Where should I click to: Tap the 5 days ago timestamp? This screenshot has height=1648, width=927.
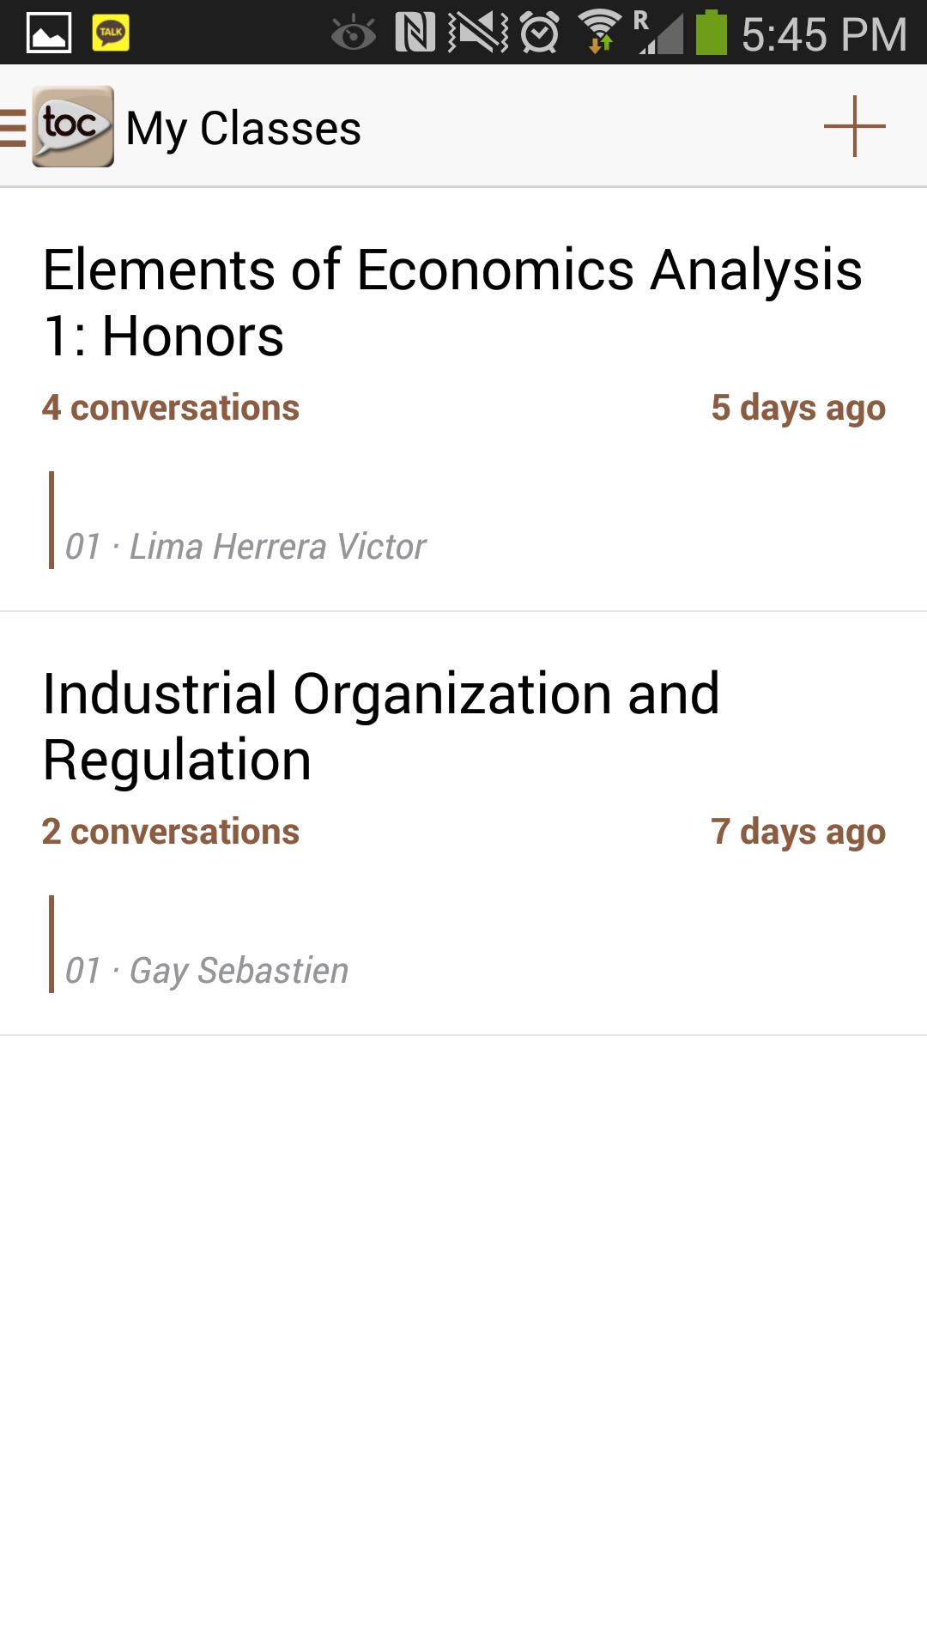coord(798,408)
